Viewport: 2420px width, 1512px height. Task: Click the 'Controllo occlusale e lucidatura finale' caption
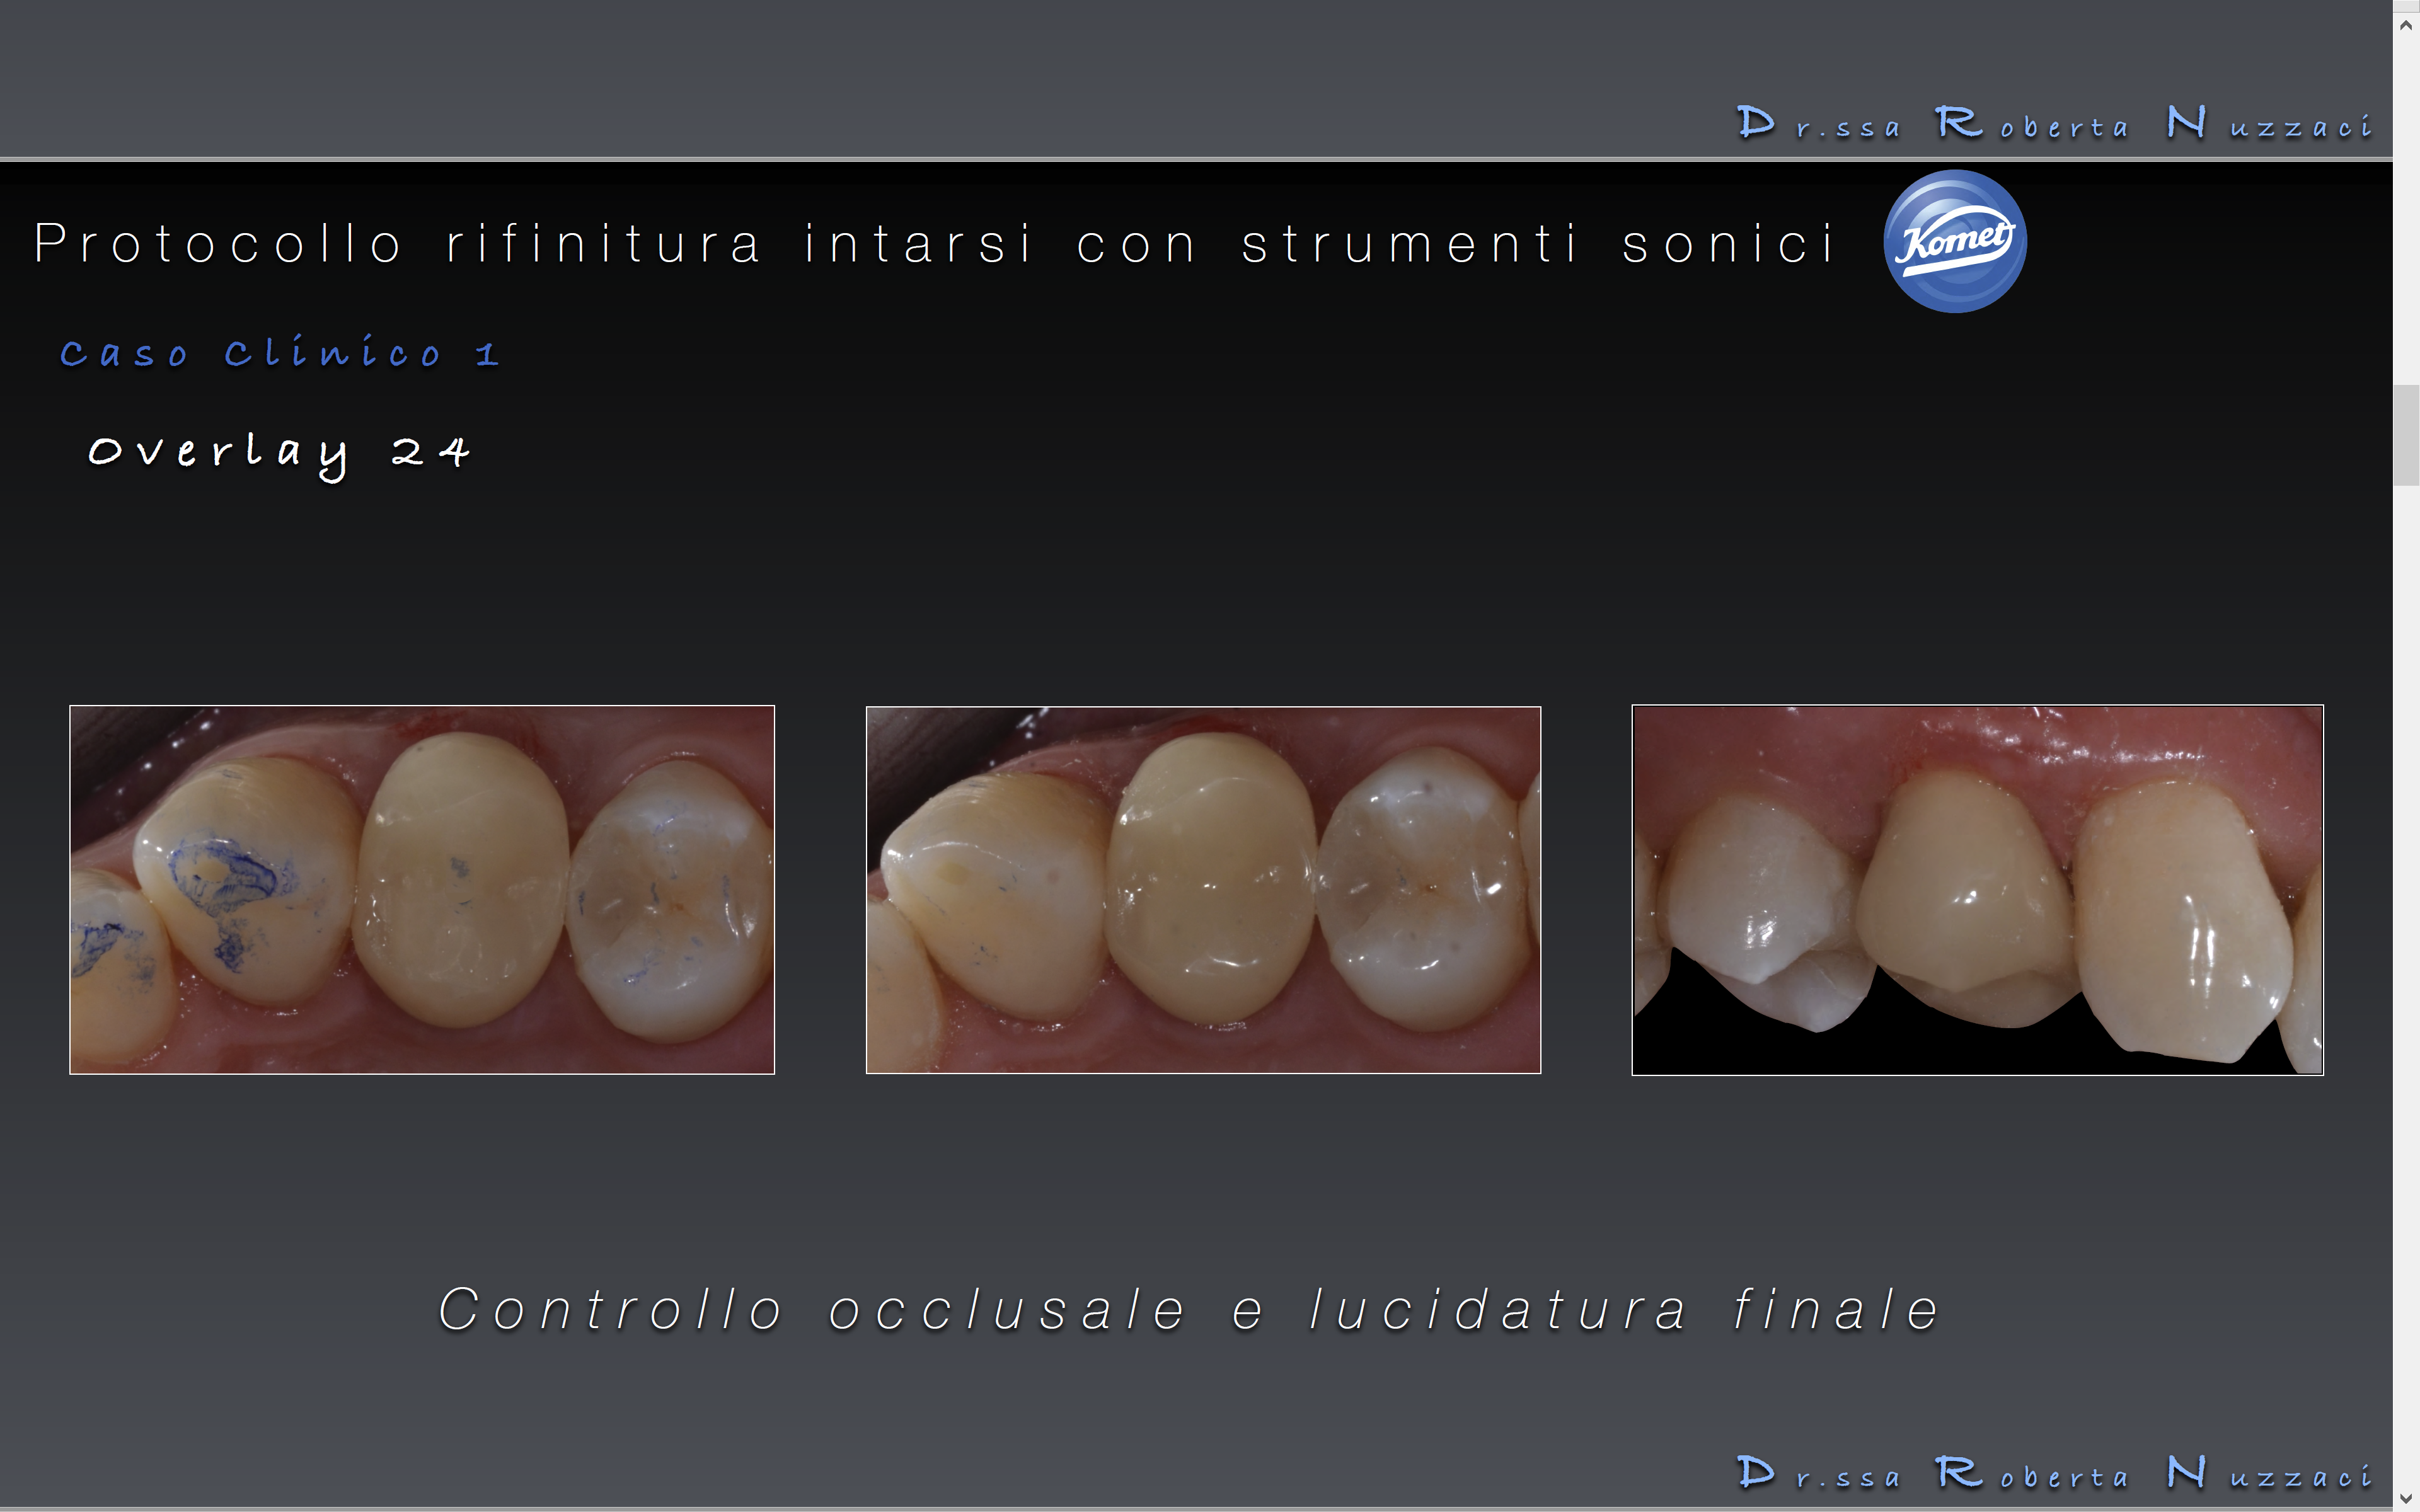(x=1190, y=1310)
